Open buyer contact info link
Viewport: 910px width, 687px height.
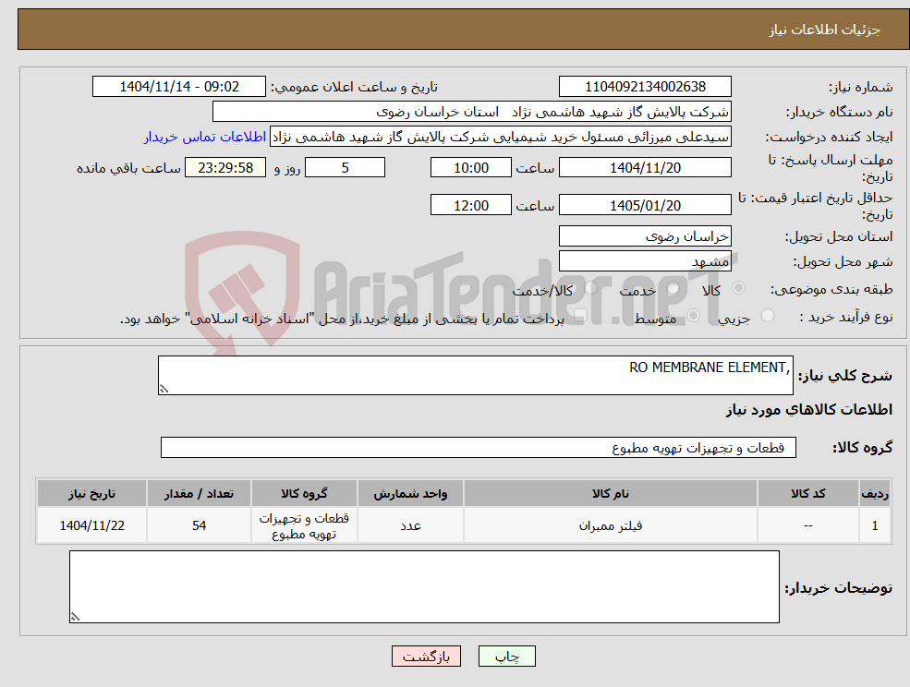[205, 137]
